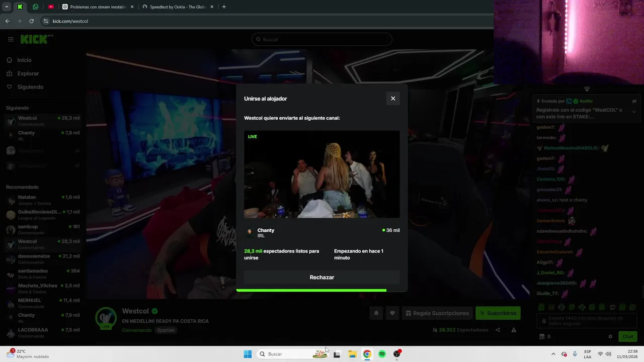Click the site information icon in address bar
Screen dimensions: 644x362
click(46, 21)
